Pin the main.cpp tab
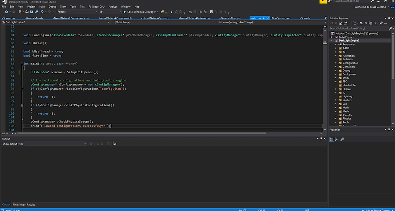The image size is (395, 211). coord(263,18)
